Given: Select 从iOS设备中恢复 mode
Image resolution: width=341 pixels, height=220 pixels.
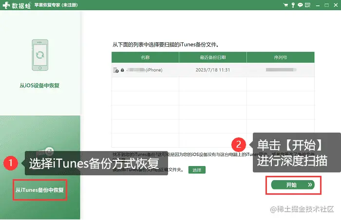Looking at the screenshot, I should click(x=39, y=85).
